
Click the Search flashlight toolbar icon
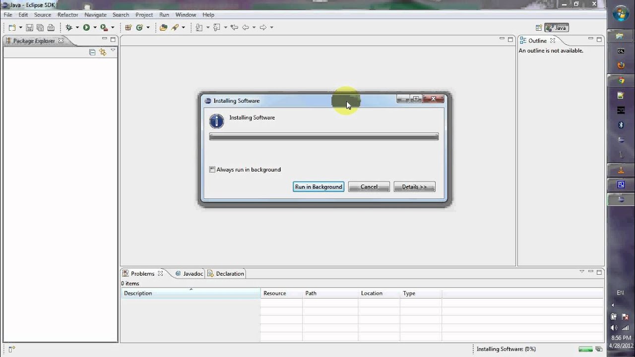(x=175, y=28)
